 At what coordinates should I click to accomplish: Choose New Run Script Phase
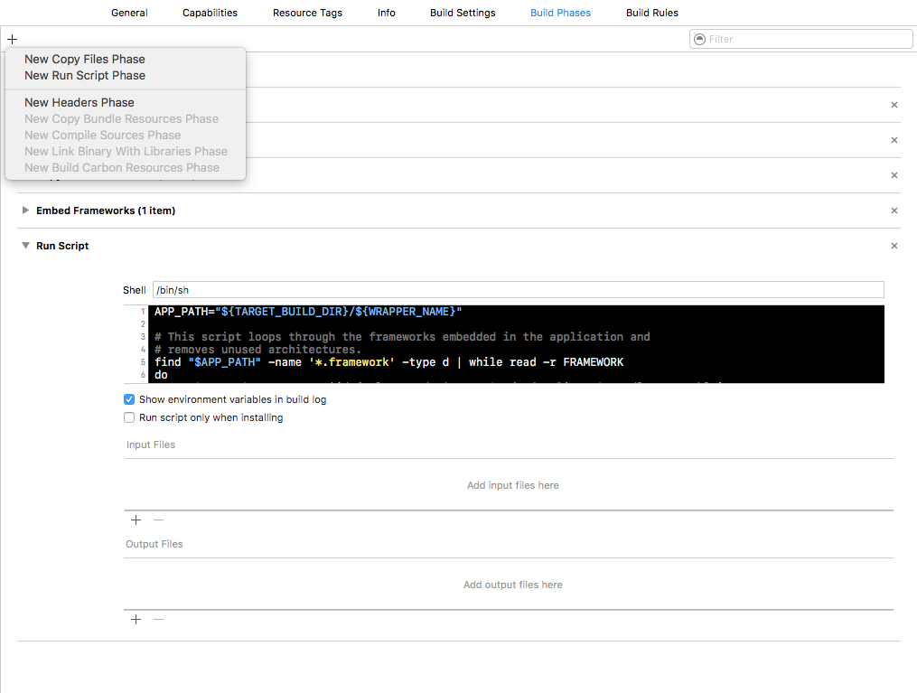(x=85, y=76)
